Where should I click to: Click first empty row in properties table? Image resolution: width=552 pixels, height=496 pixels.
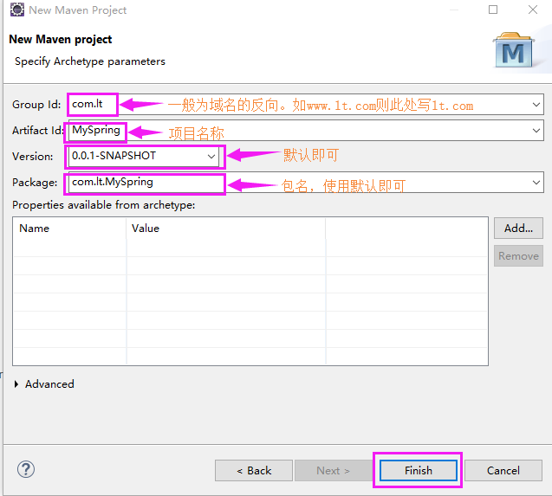click(x=250, y=248)
